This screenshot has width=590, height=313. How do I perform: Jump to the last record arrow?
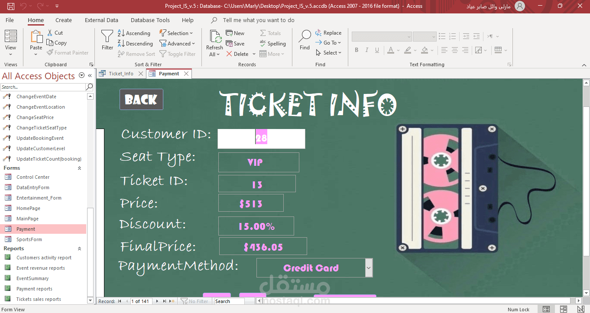[165, 301]
